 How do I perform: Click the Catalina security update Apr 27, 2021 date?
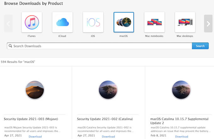(x=86, y=136)
